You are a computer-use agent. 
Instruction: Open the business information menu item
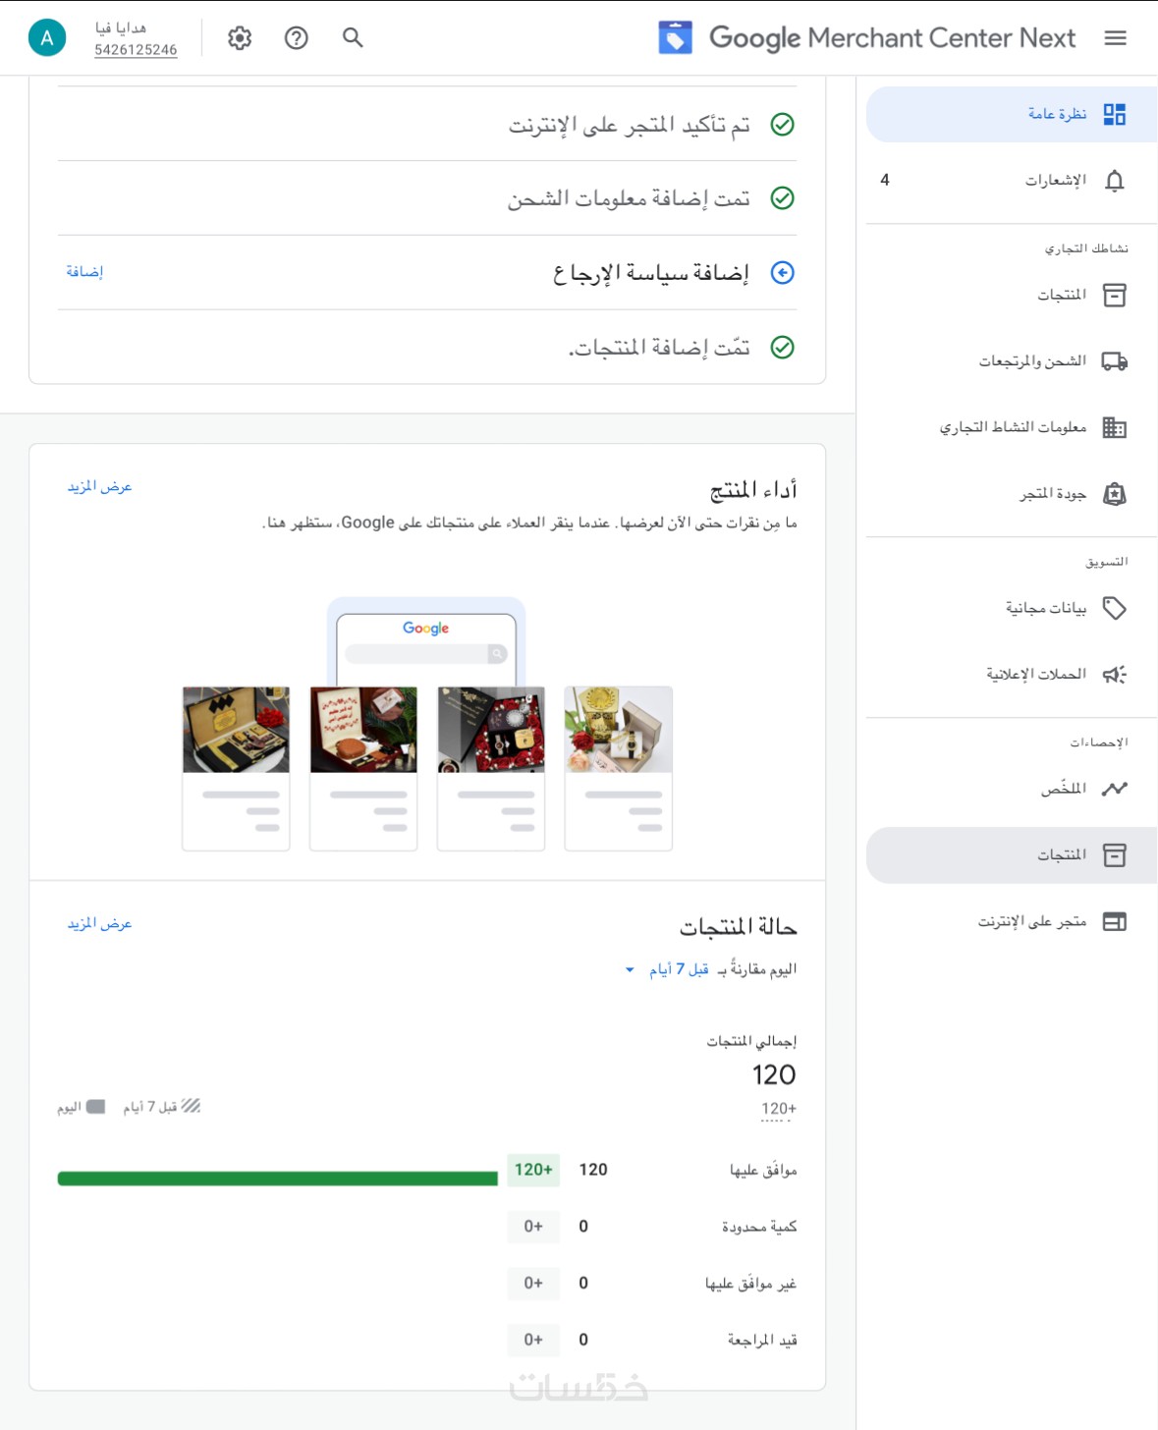pos(1013,427)
